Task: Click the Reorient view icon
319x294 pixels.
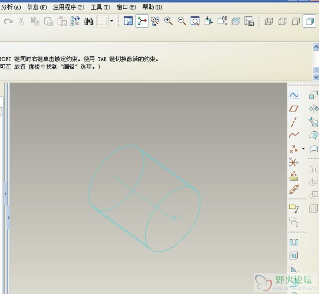Action: (209, 21)
